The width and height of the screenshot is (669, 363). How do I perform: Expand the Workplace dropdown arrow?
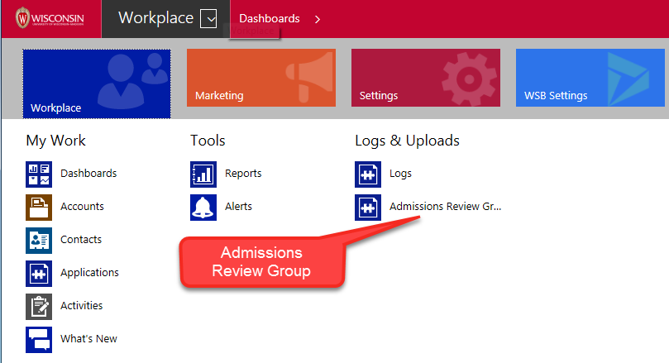(208, 19)
